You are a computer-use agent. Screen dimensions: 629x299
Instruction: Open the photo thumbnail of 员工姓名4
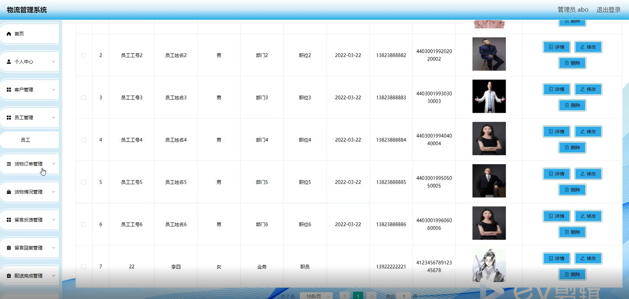[x=489, y=139]
